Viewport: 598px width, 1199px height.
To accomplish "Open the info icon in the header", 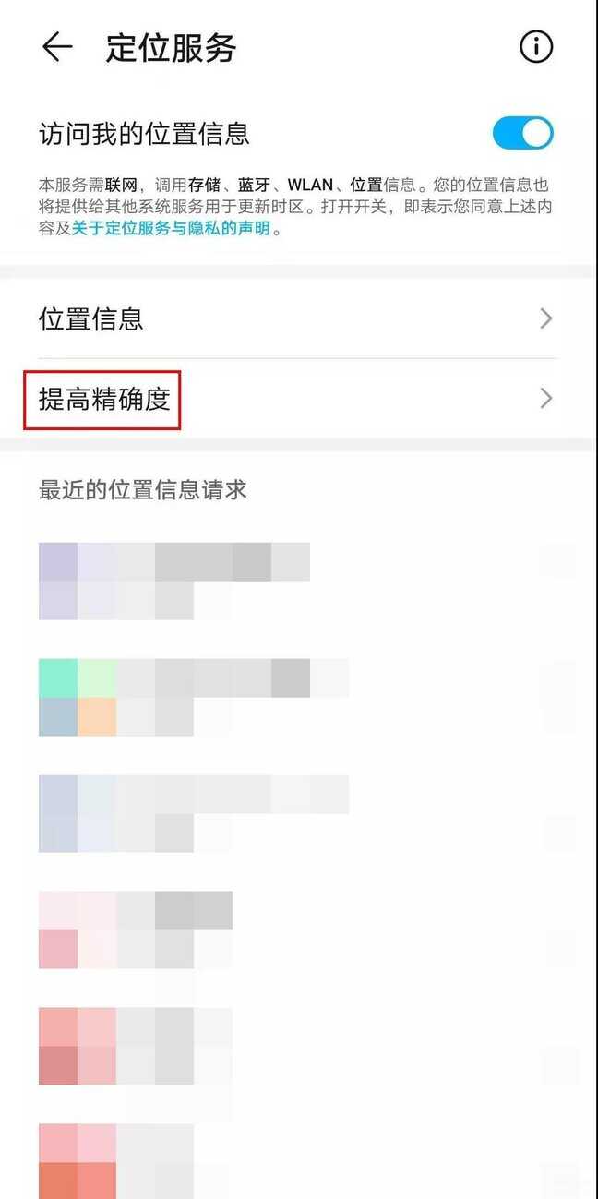I will coord(536,46).
